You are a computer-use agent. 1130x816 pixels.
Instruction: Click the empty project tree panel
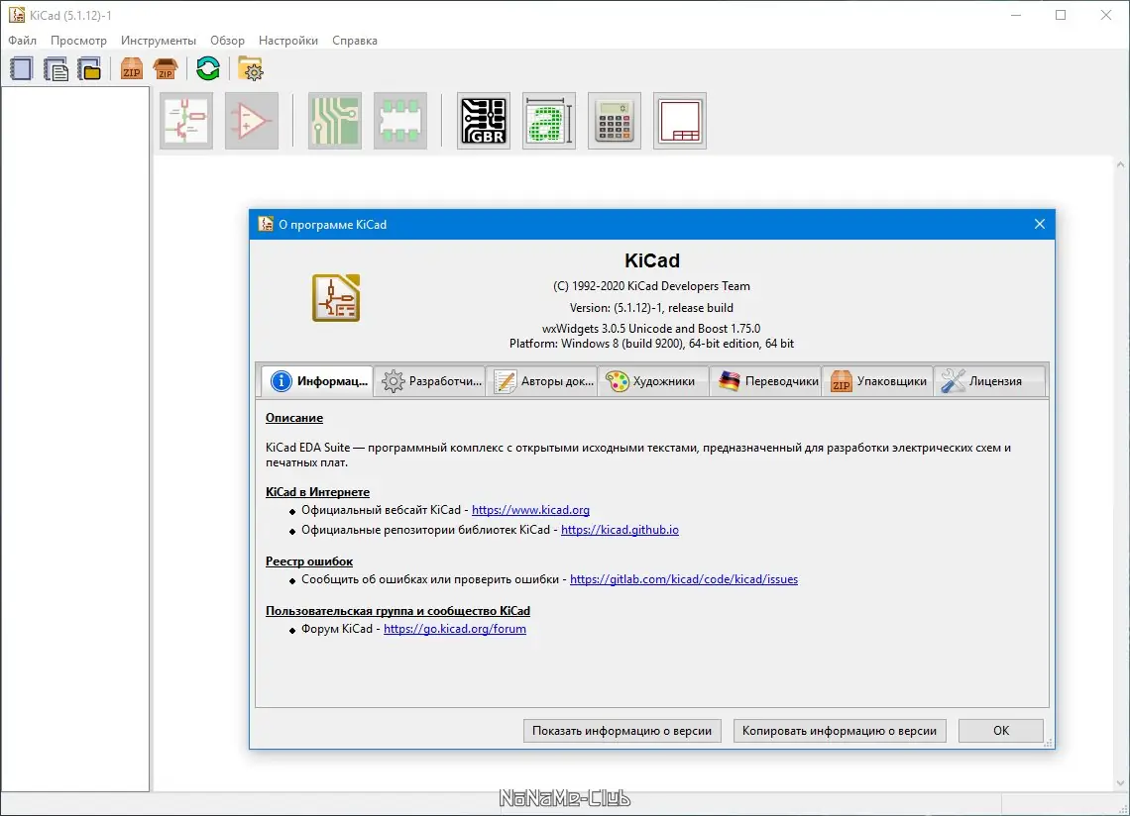point(75,440)
